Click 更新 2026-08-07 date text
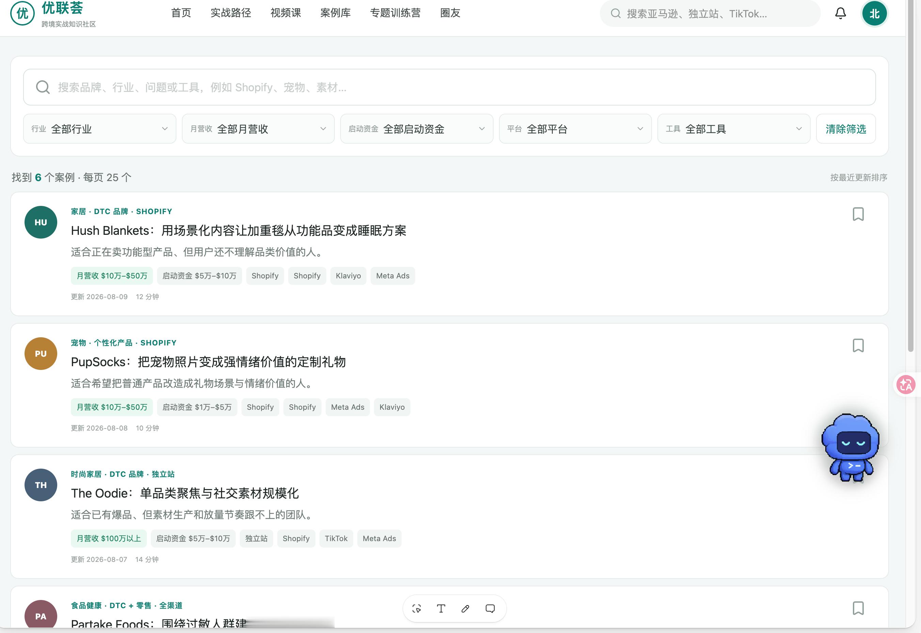Image resolution: width=921 pixels, height=633 pixels. tap(99, 559)
